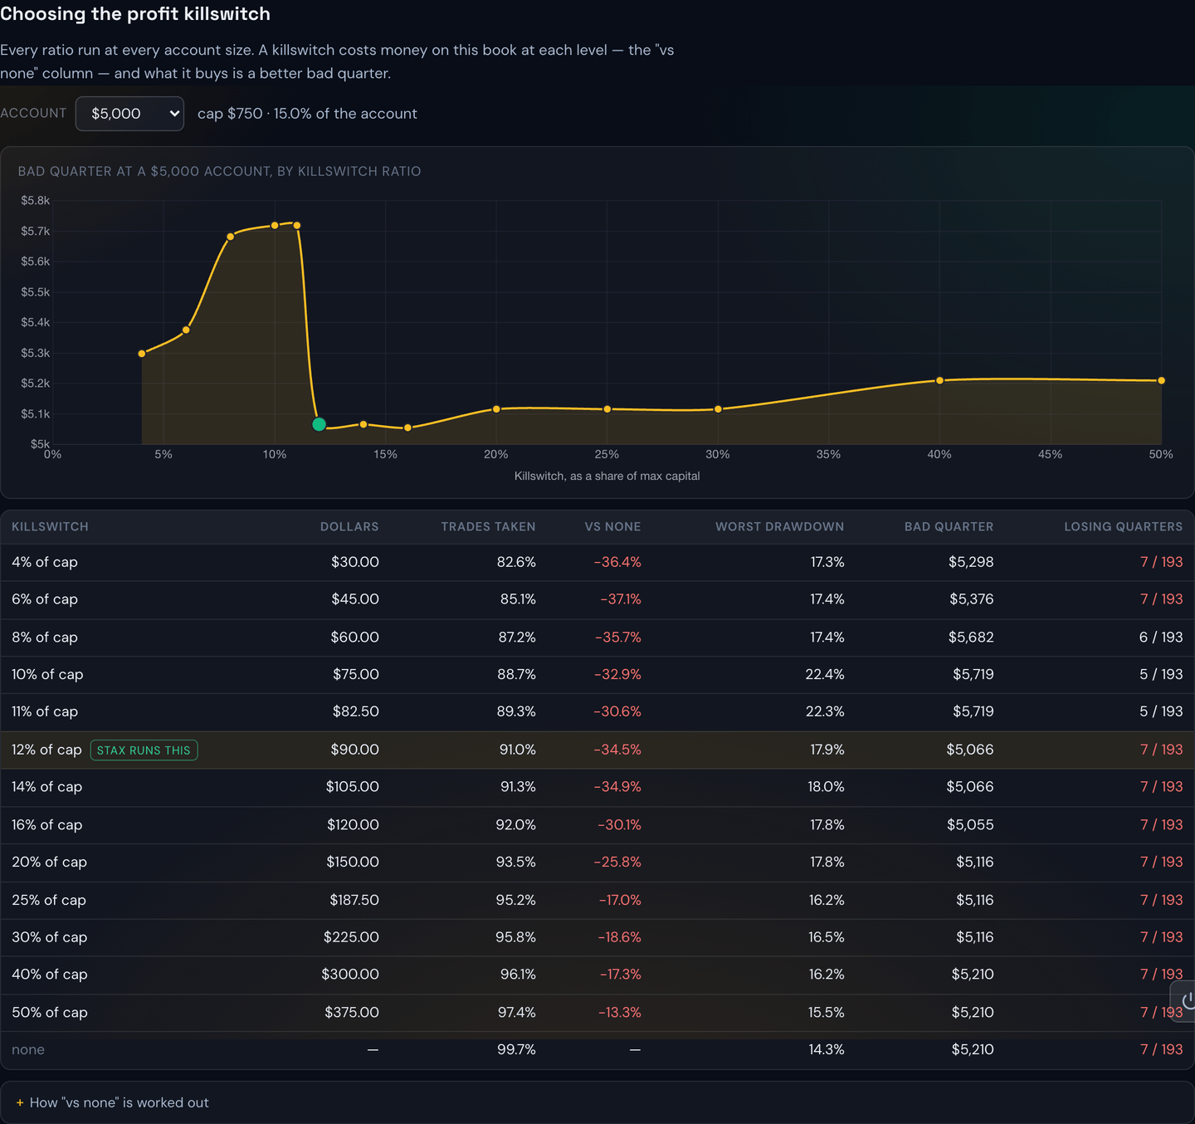Image resolution: width=1195 pixels, height=1124 pixels.
Task: Click the chart data point at 16% killswitch
Action: pos(407,428)
